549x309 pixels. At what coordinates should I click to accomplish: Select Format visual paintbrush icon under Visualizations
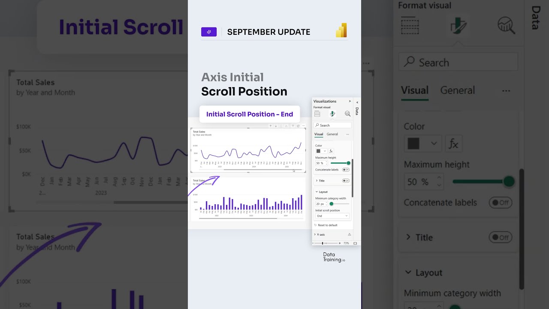332,114
